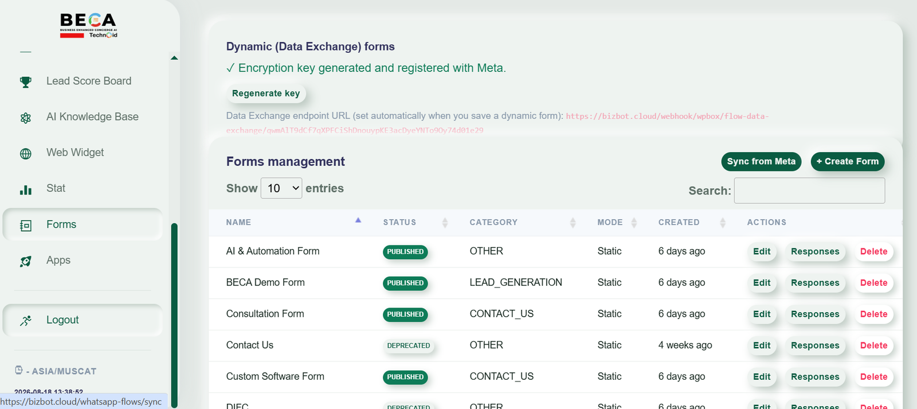Click the Logout running figure icon
Viewport: 917px width, 409px height.
[x=26, y=321]
